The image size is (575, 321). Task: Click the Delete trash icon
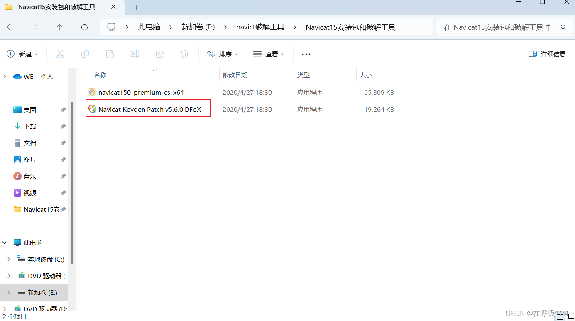(185, 54)
